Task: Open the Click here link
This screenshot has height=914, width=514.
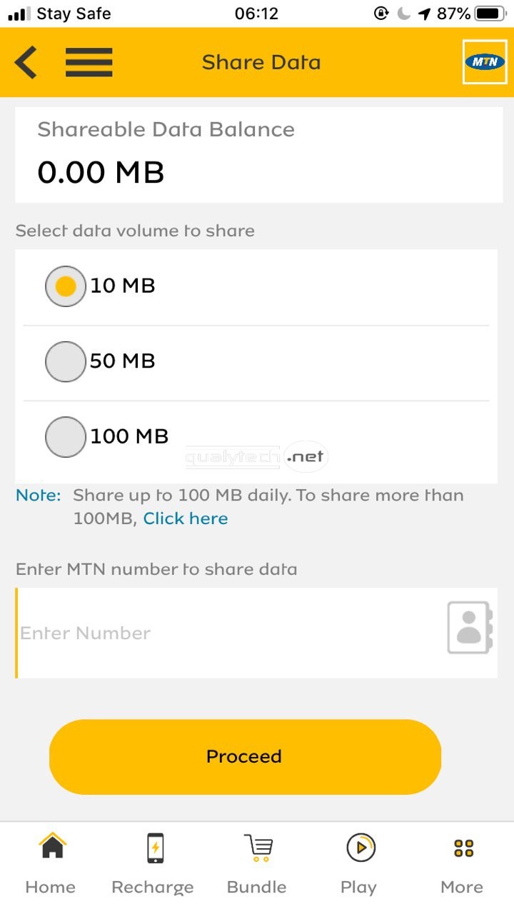Action: tap(185, 518)
